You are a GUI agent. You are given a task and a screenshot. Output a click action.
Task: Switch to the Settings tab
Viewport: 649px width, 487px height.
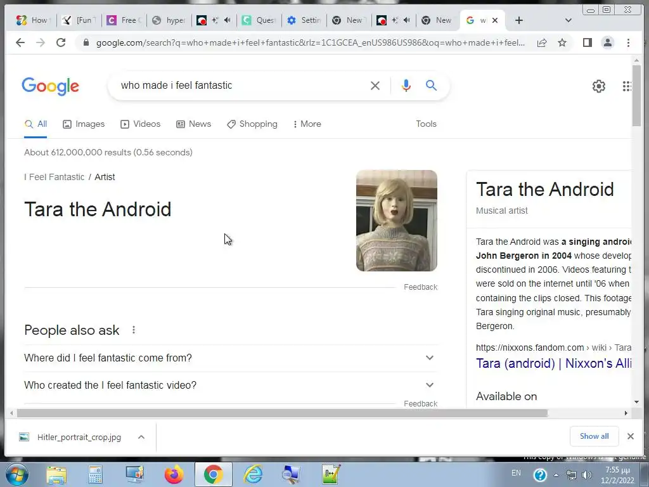coord(304,20)
